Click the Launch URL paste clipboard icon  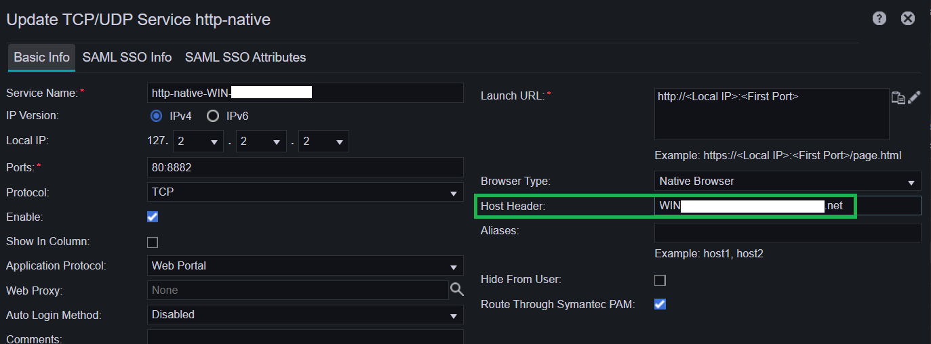click(x=898, y=98)
